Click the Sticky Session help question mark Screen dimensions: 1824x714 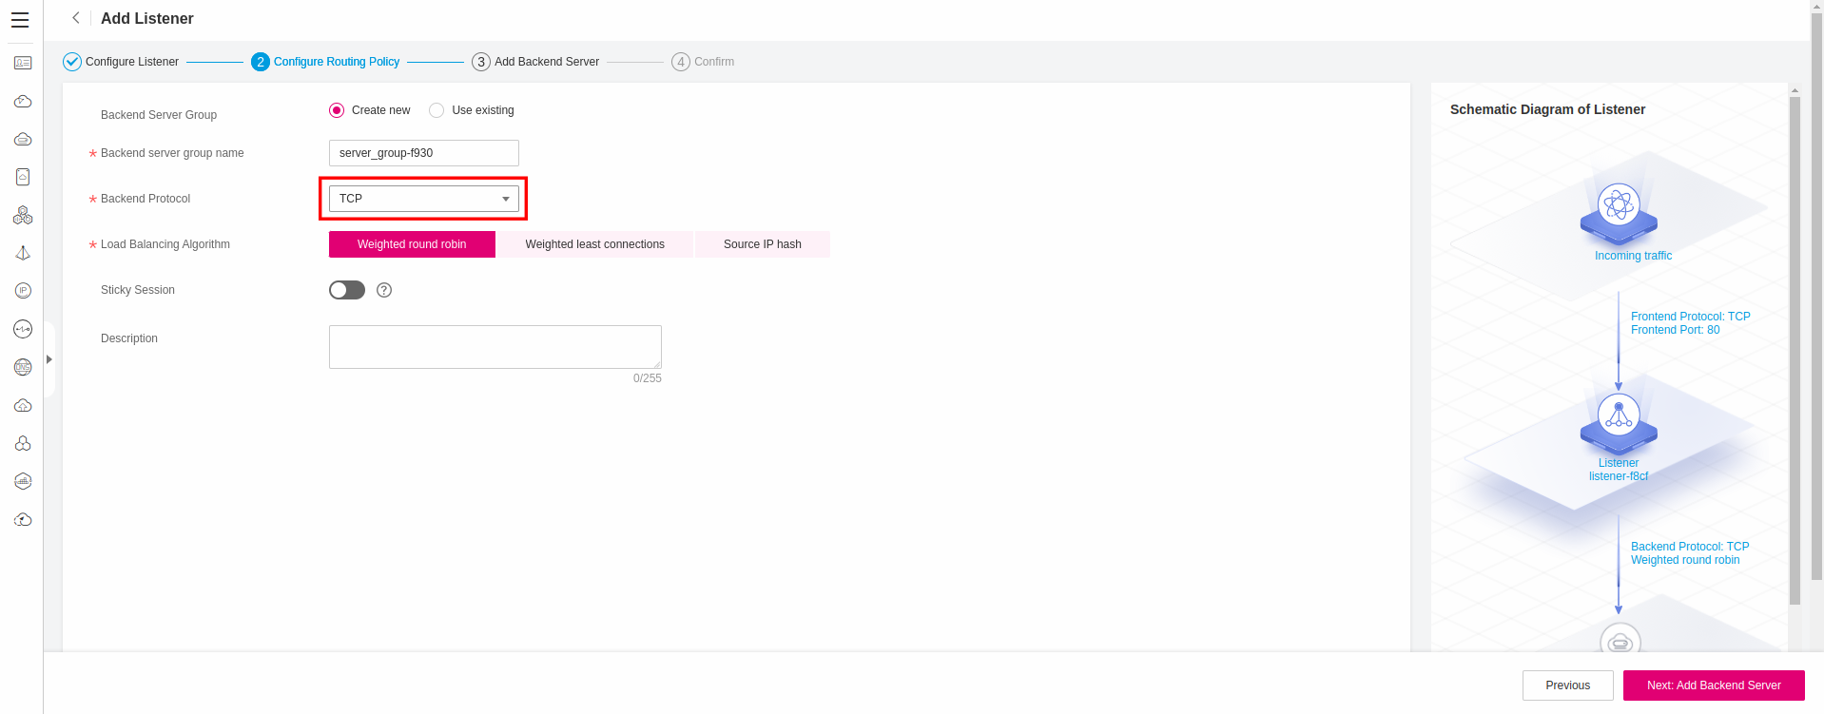point(384,290)
